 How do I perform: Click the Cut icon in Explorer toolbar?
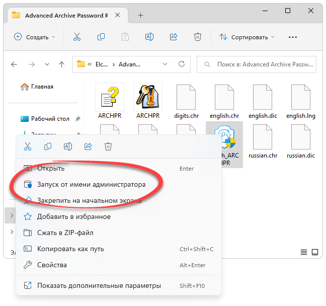[x=76, y=37]
